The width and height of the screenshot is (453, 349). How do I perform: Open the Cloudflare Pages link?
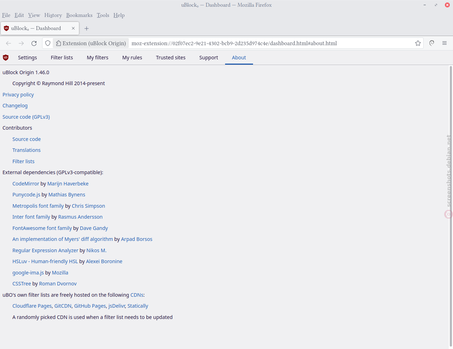(x=32, y=306)
